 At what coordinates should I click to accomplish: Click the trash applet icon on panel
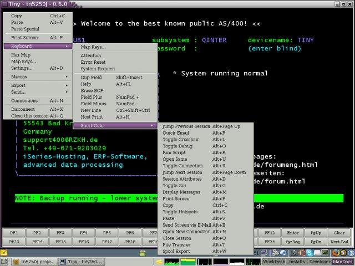pos(143,253)
